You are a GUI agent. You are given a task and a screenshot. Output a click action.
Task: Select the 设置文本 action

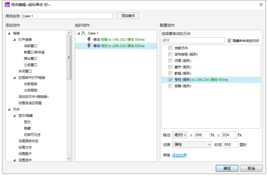click(x=25, y=147)
